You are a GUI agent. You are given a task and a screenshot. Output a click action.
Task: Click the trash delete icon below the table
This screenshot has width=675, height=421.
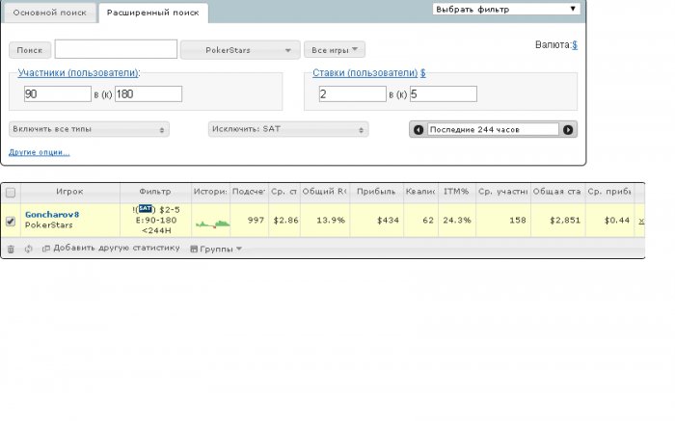click(12, 249)
